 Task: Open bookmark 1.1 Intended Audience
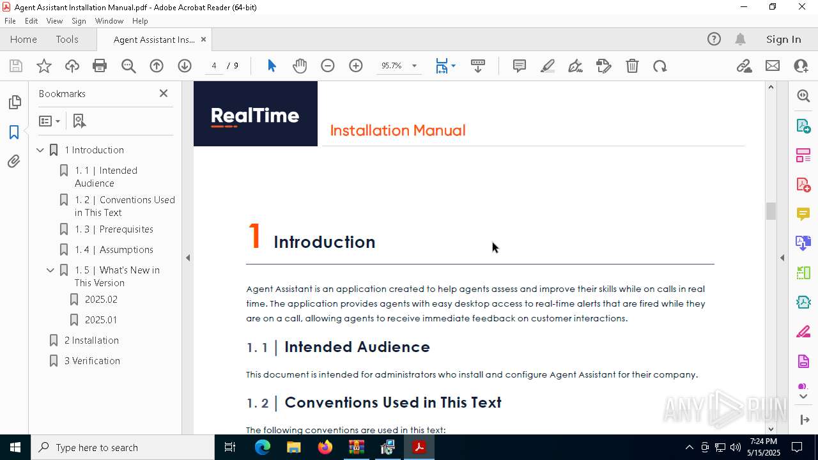tap(106, 177)
